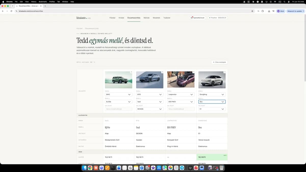
Task: Click the Üres oszlopok button
Action: tap(219, 62)
